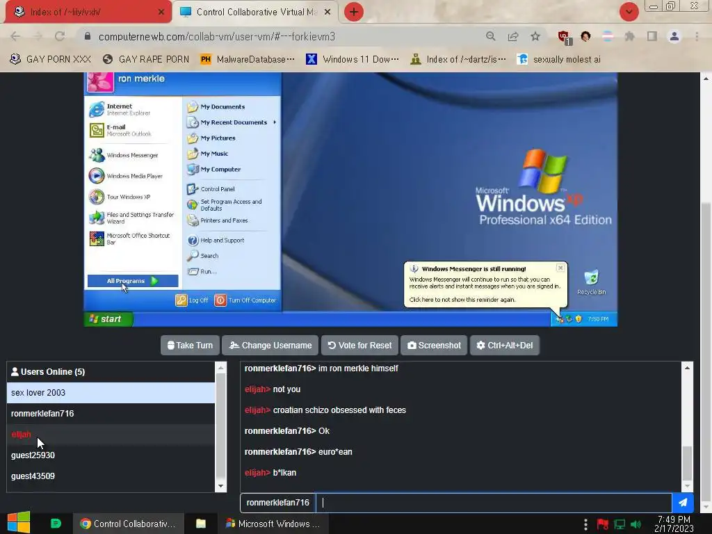This screenshot has height=534, width=712.
Task: Click the green XP start button
Action: [x=108, y=318]
